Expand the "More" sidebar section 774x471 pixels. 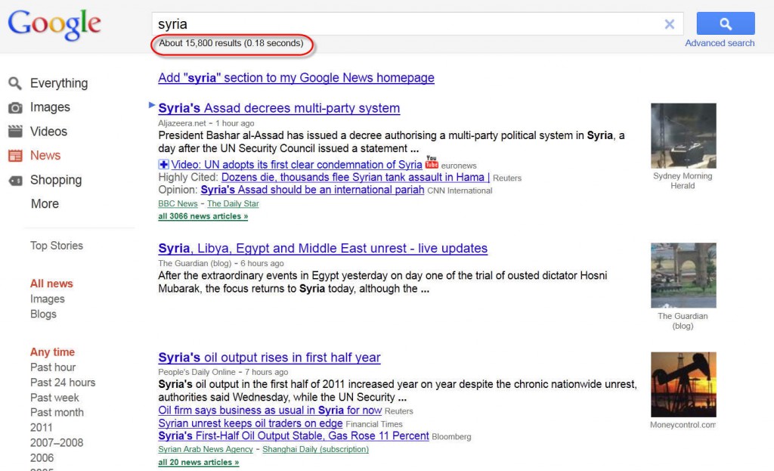click(x=45, y=203)
